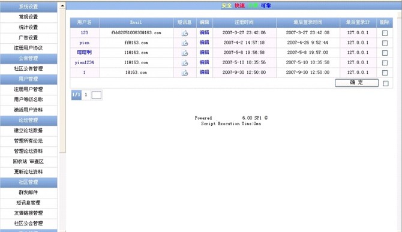Collapse the 用户管理 sidebar section header
402x232 pixels.
[28, 79]
